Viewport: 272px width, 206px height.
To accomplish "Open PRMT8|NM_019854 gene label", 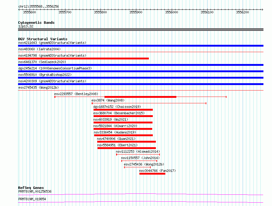I will (x=32, y=199).
